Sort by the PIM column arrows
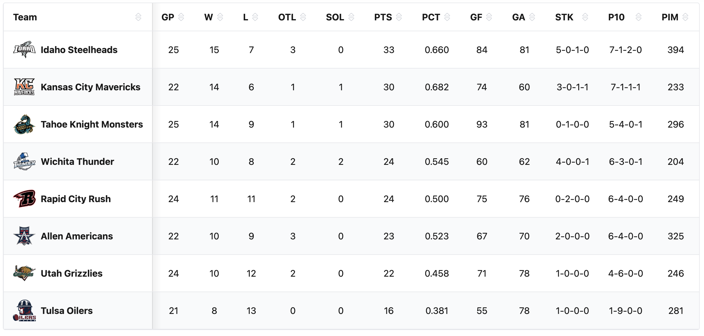The height and width of the screenshot is (336, 704). coord(685,17)
